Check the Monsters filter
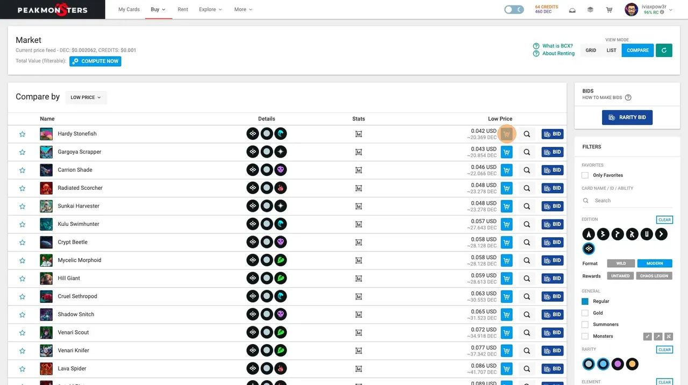This screenshot has width=688, height=385. coord(585,337)
